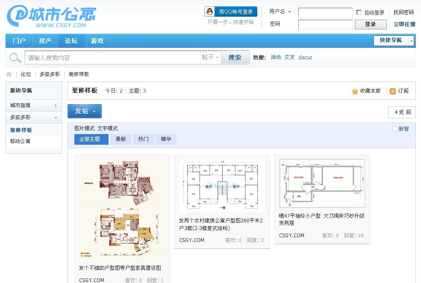The image size is (421, 283).
Task: Click the 返回 button
Action: coord(402,112)
